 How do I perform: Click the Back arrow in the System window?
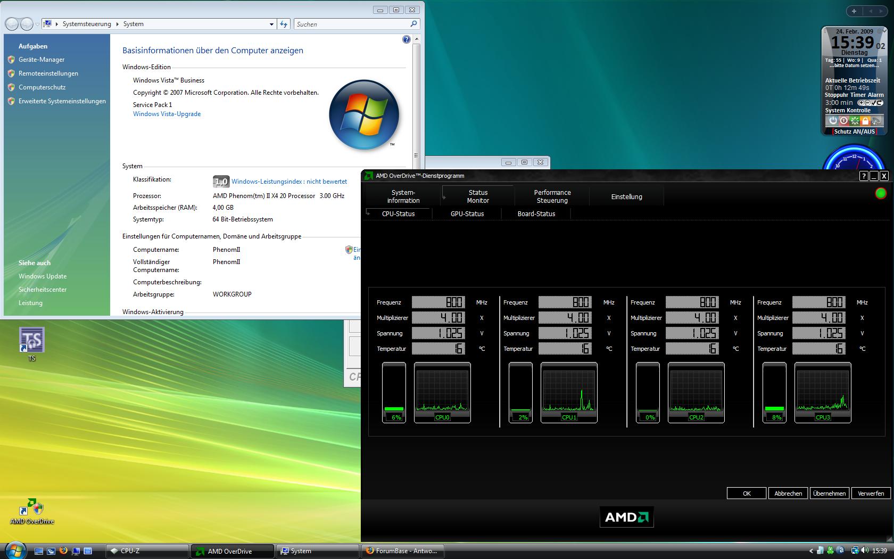12,24
